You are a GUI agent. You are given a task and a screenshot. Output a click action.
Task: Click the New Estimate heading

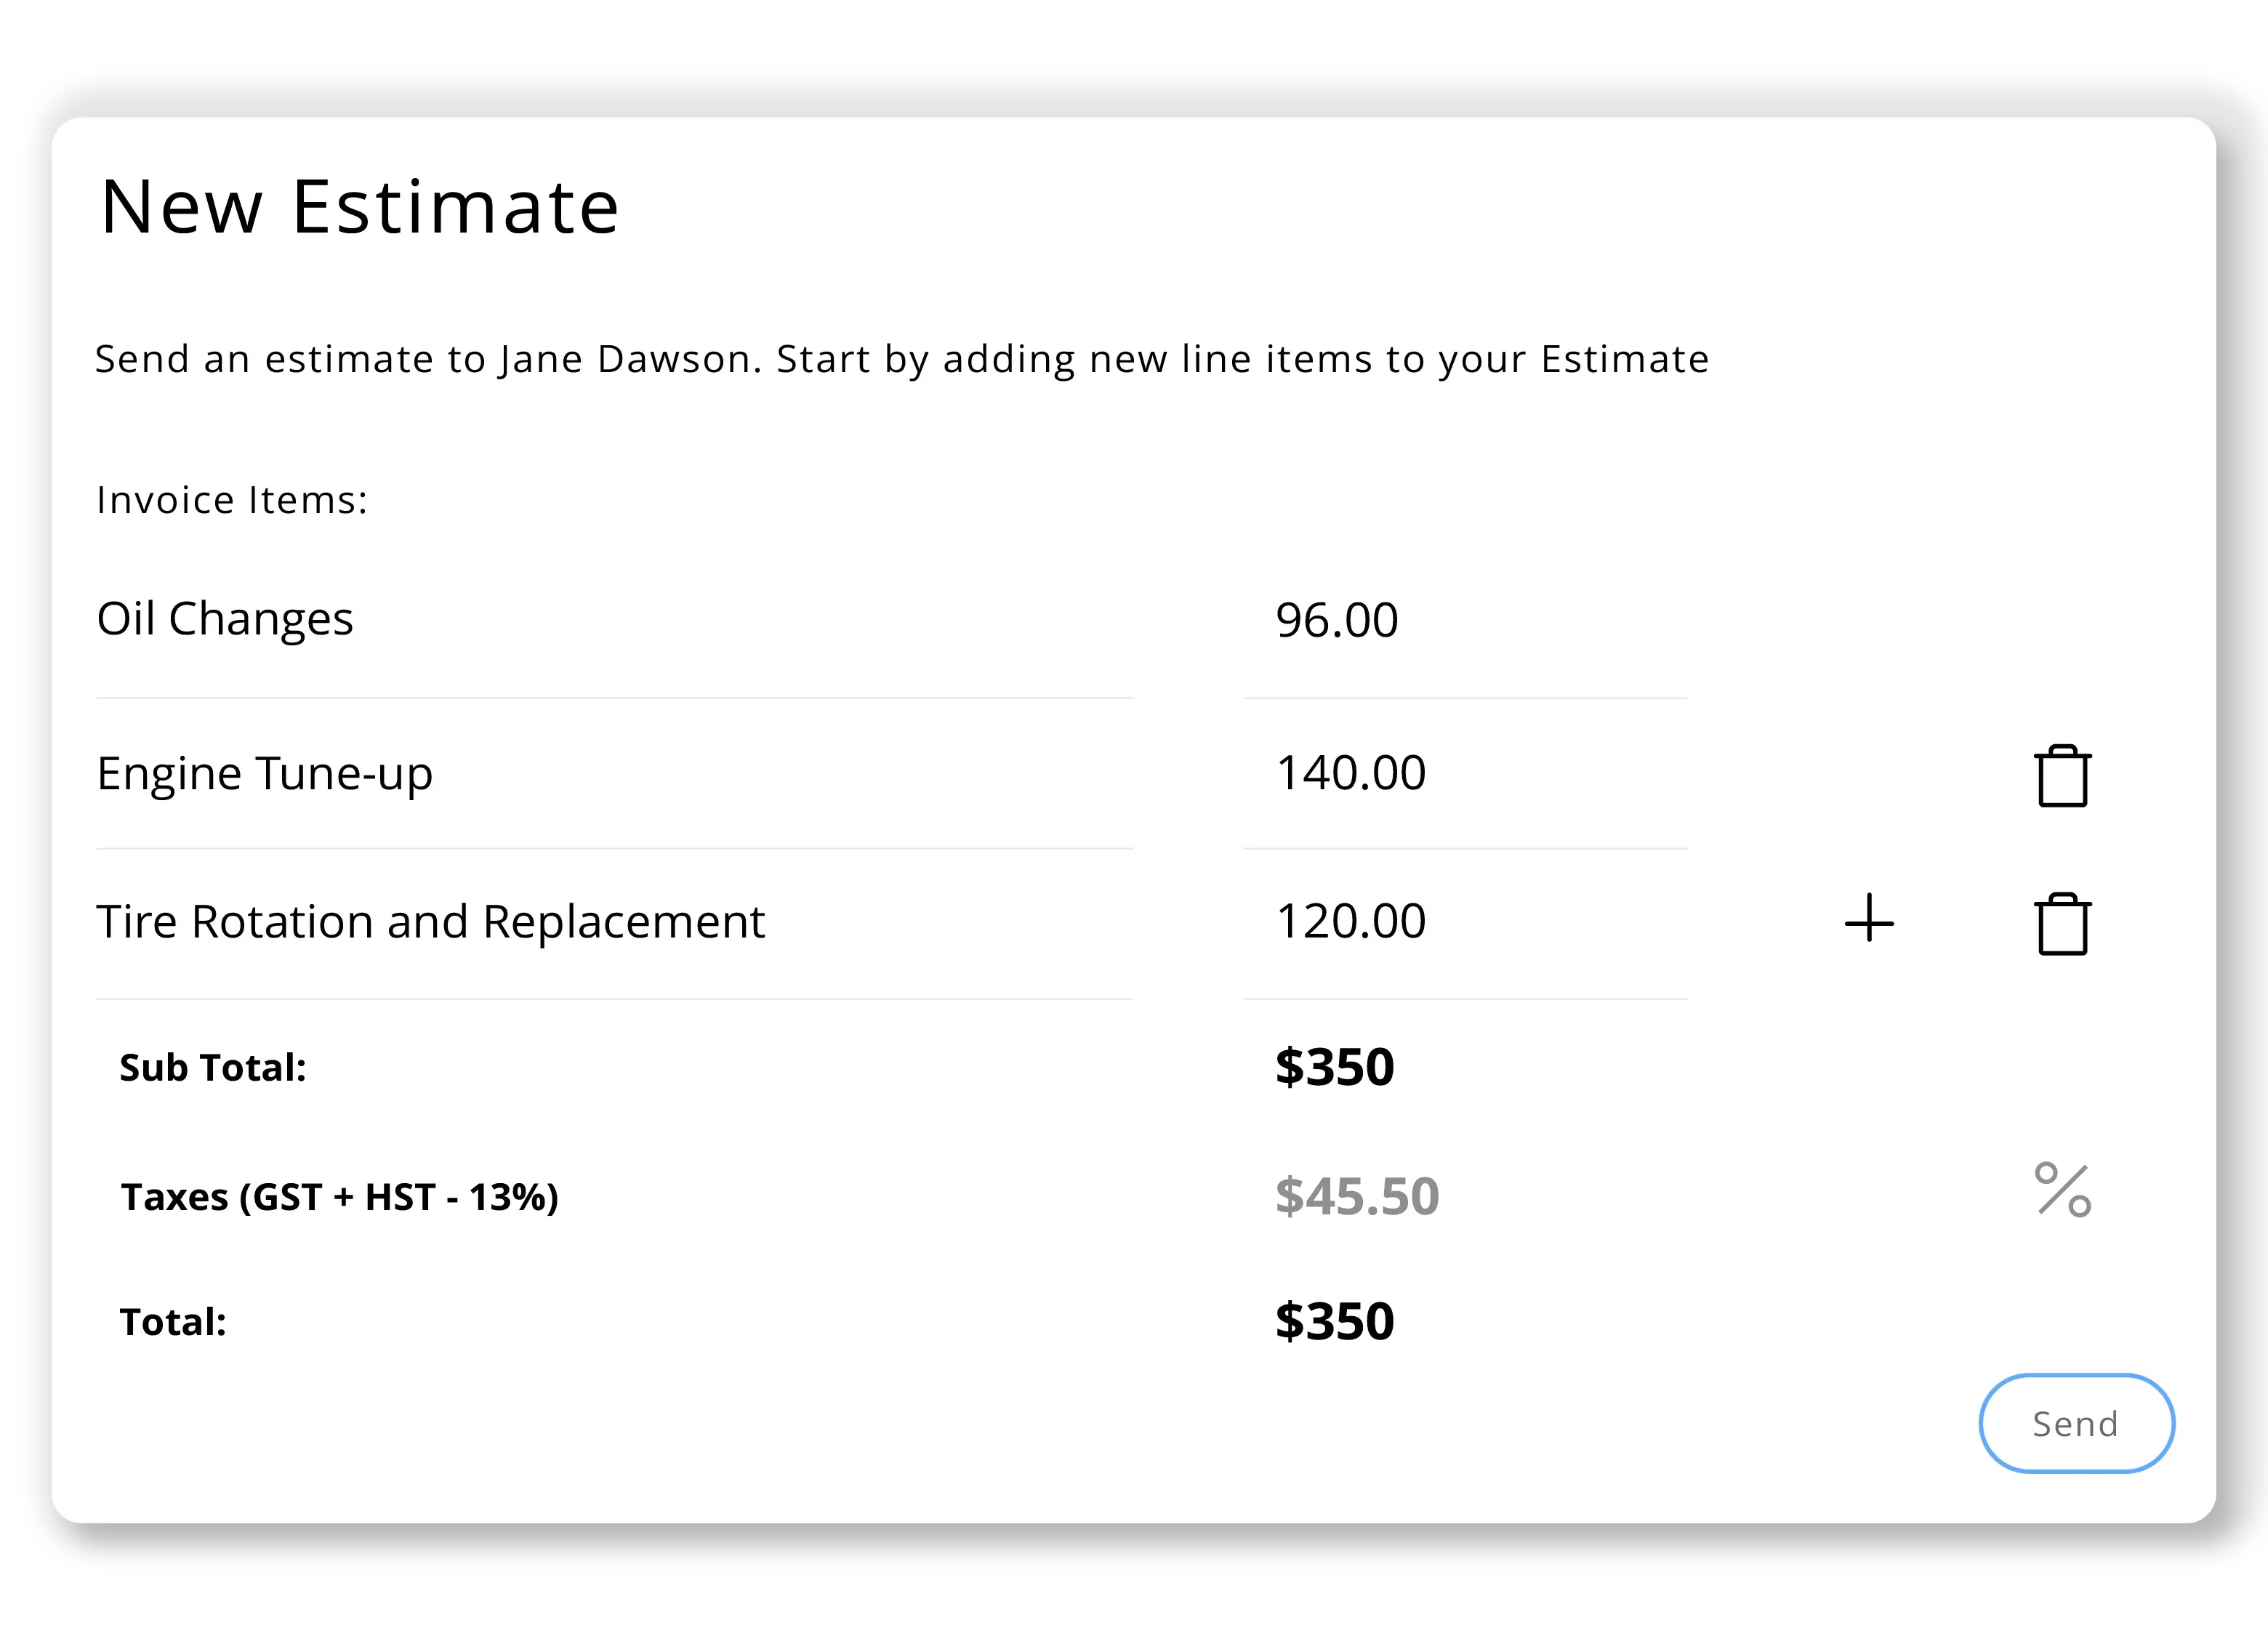(360, 207)
